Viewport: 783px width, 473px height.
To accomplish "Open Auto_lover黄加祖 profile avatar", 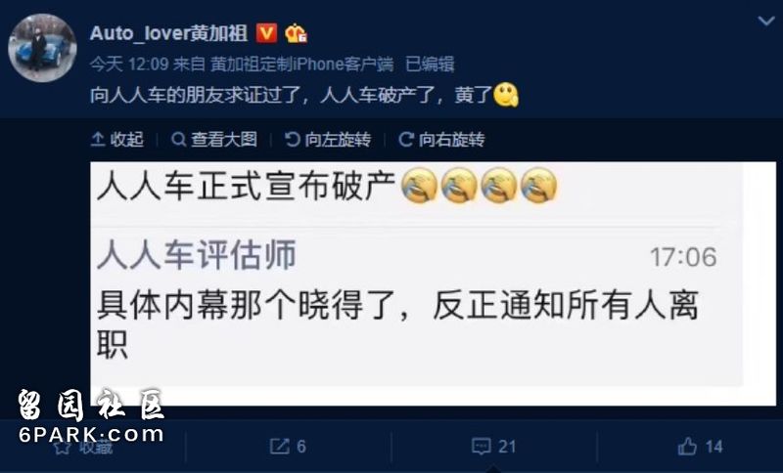I will click(x=42, y=48).
